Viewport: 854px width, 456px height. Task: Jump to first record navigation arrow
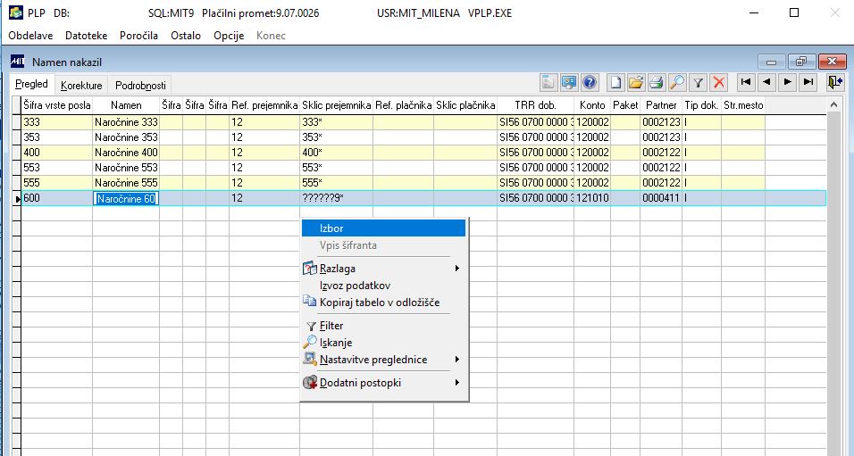[746, 82]
